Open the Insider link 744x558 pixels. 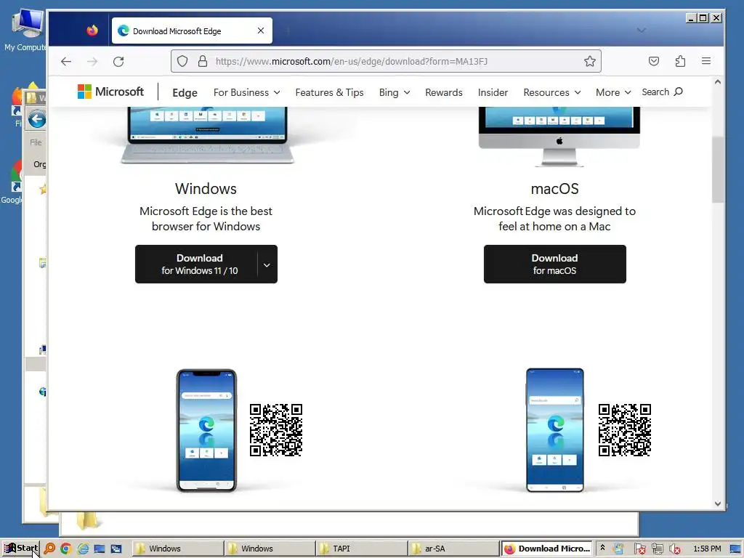[x=493, y=92]
